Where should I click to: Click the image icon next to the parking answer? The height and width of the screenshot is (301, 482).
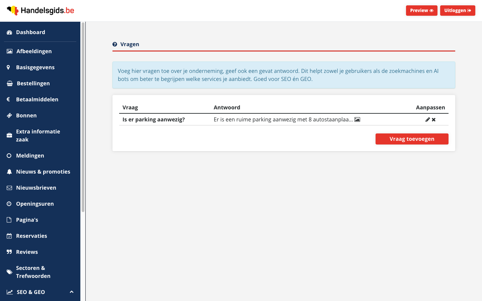click(357, 119)
